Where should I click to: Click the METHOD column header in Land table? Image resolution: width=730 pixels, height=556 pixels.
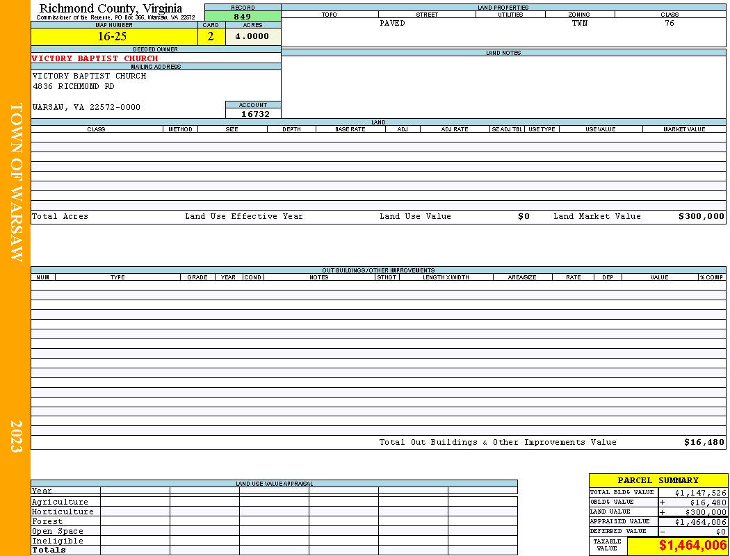click(180, 129)
